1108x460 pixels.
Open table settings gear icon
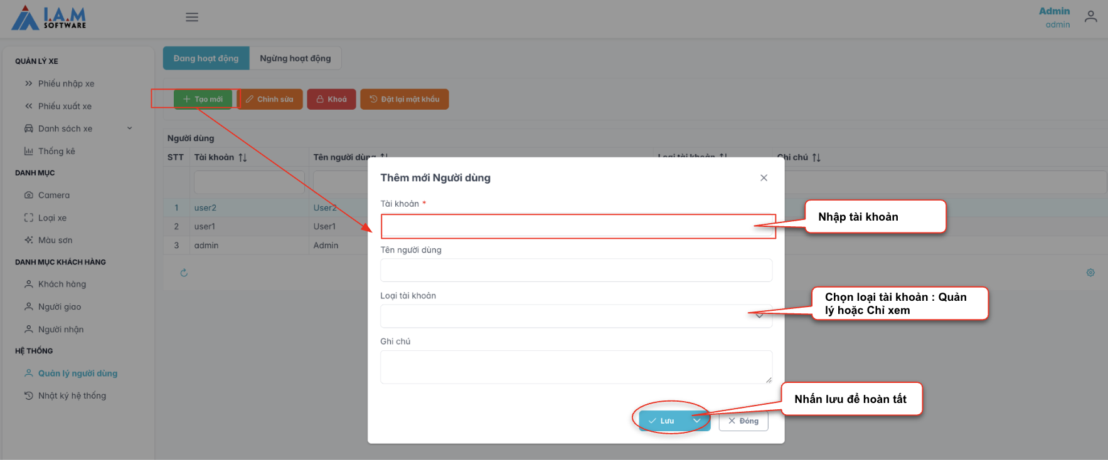[1090, 273]
